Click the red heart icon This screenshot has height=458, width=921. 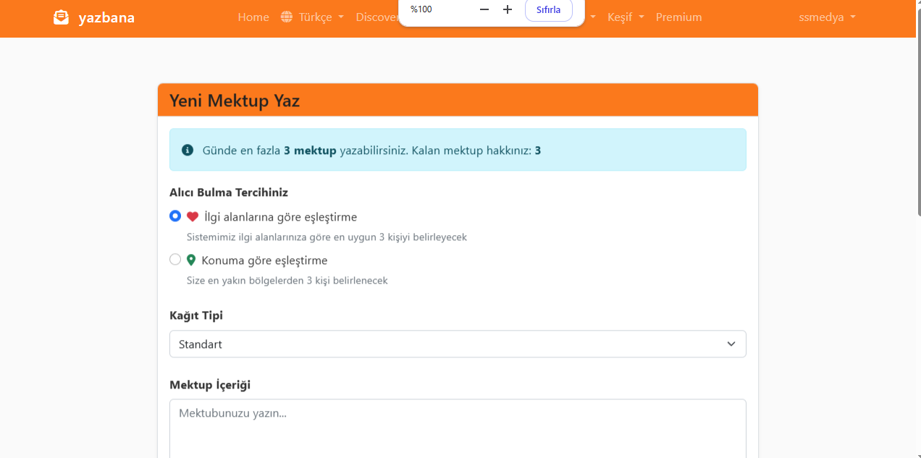193,216
